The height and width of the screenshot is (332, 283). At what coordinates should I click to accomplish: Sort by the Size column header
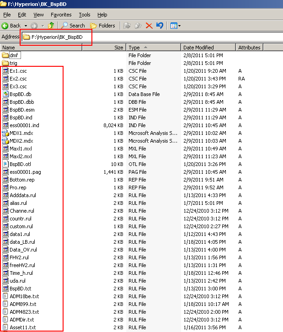point(104,48)
